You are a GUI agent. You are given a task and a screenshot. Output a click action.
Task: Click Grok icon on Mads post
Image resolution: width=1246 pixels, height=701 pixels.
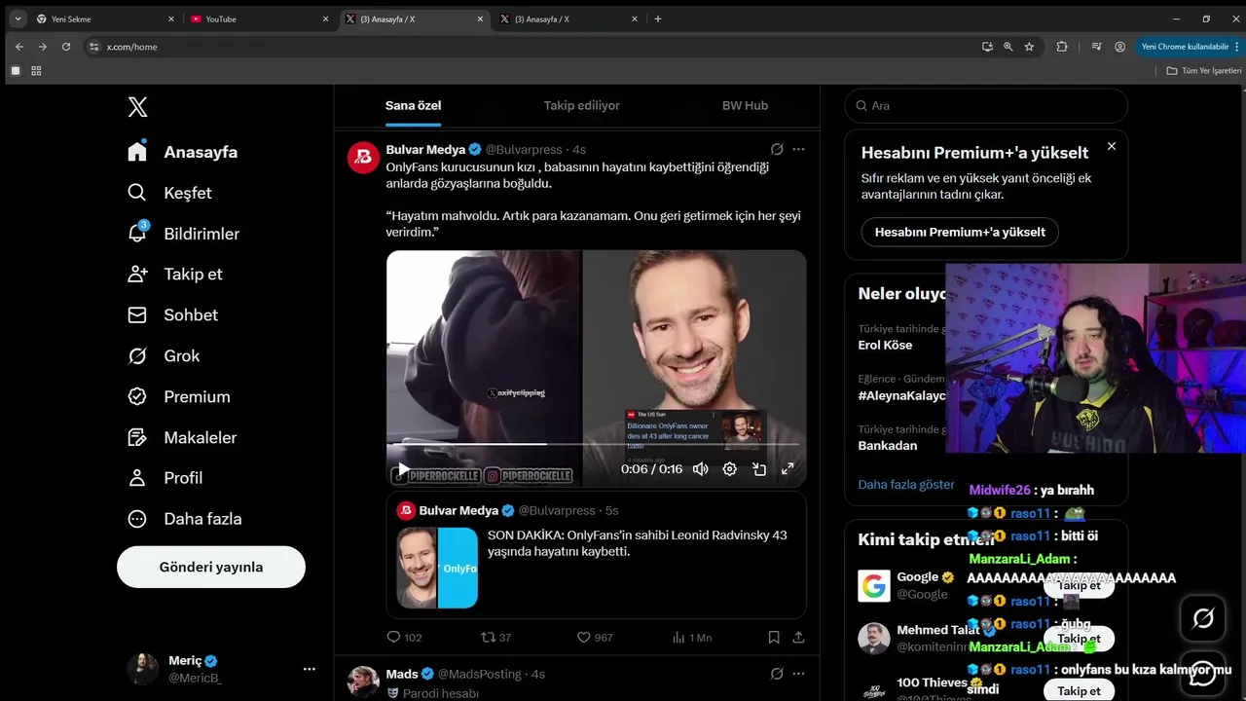[777, 674]
